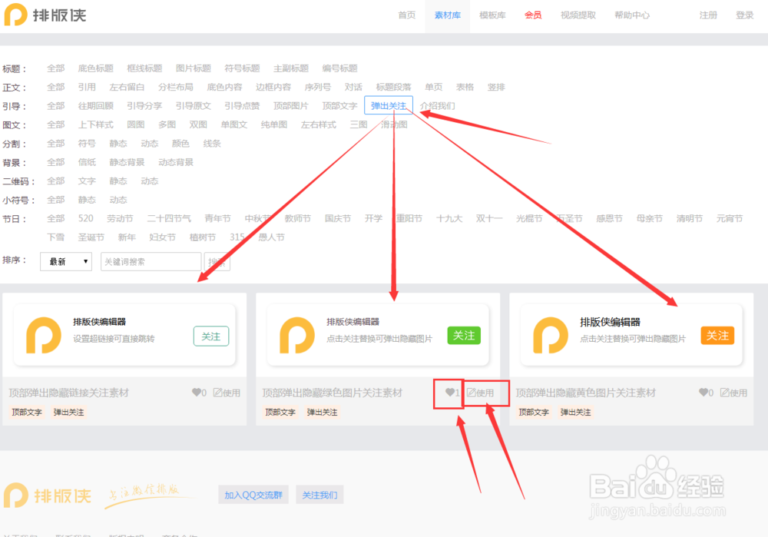Select the 底色标题 filter
768x537 pixels.
pyautogui.click(x=95, y=68)
